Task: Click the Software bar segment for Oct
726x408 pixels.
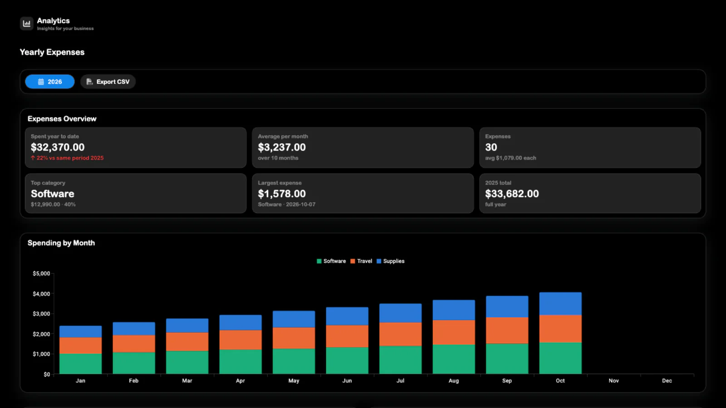Action: (x=560, y=358)
